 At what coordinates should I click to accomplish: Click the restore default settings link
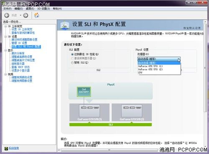tap(192, 28)
